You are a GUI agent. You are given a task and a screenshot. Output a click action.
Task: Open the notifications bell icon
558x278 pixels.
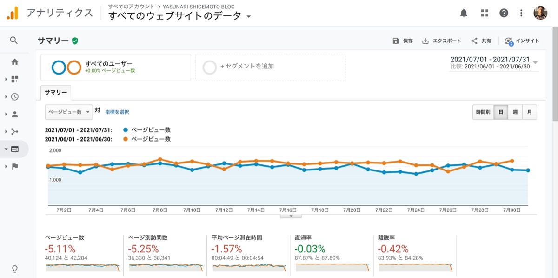click(464, 13)
